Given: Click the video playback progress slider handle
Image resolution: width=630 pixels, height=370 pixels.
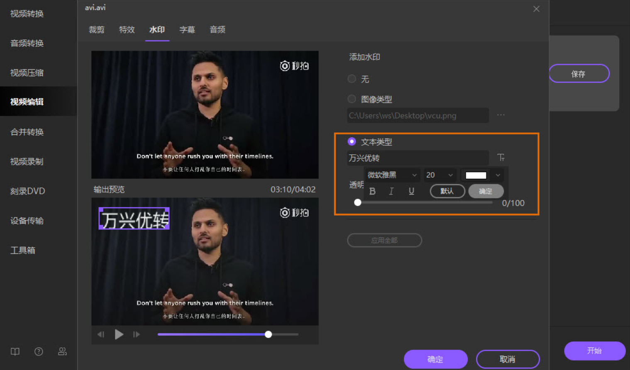Looking at the screenshot, I should click(269, 334).
